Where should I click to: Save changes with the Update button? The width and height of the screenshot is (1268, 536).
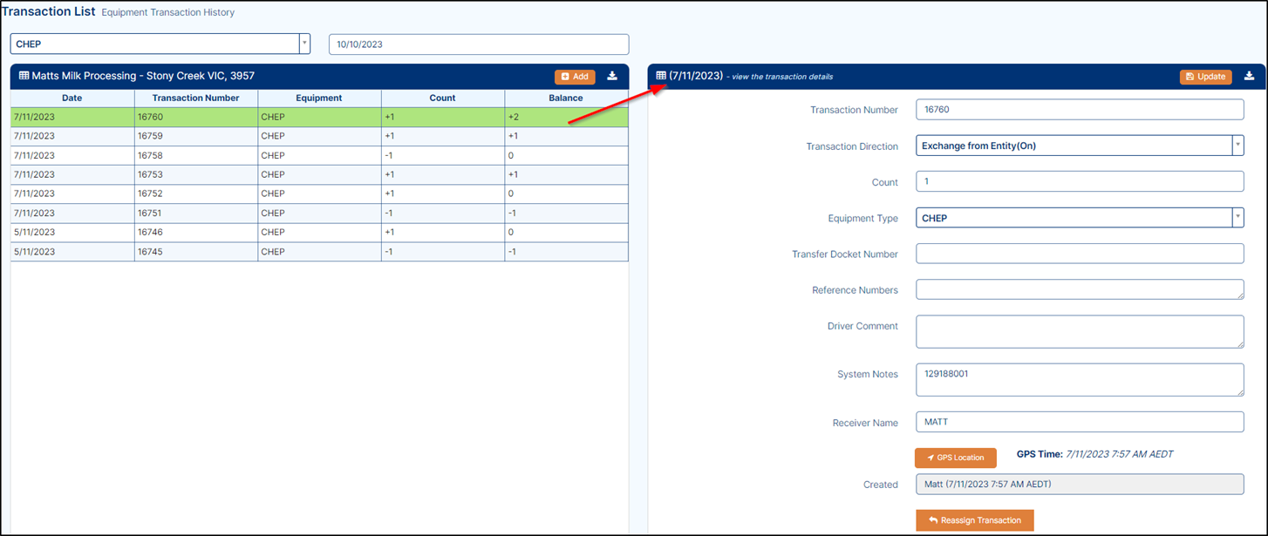click(1205, 77)
